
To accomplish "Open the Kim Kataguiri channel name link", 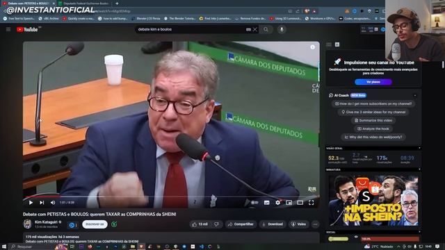I will [x=46, y=222].
